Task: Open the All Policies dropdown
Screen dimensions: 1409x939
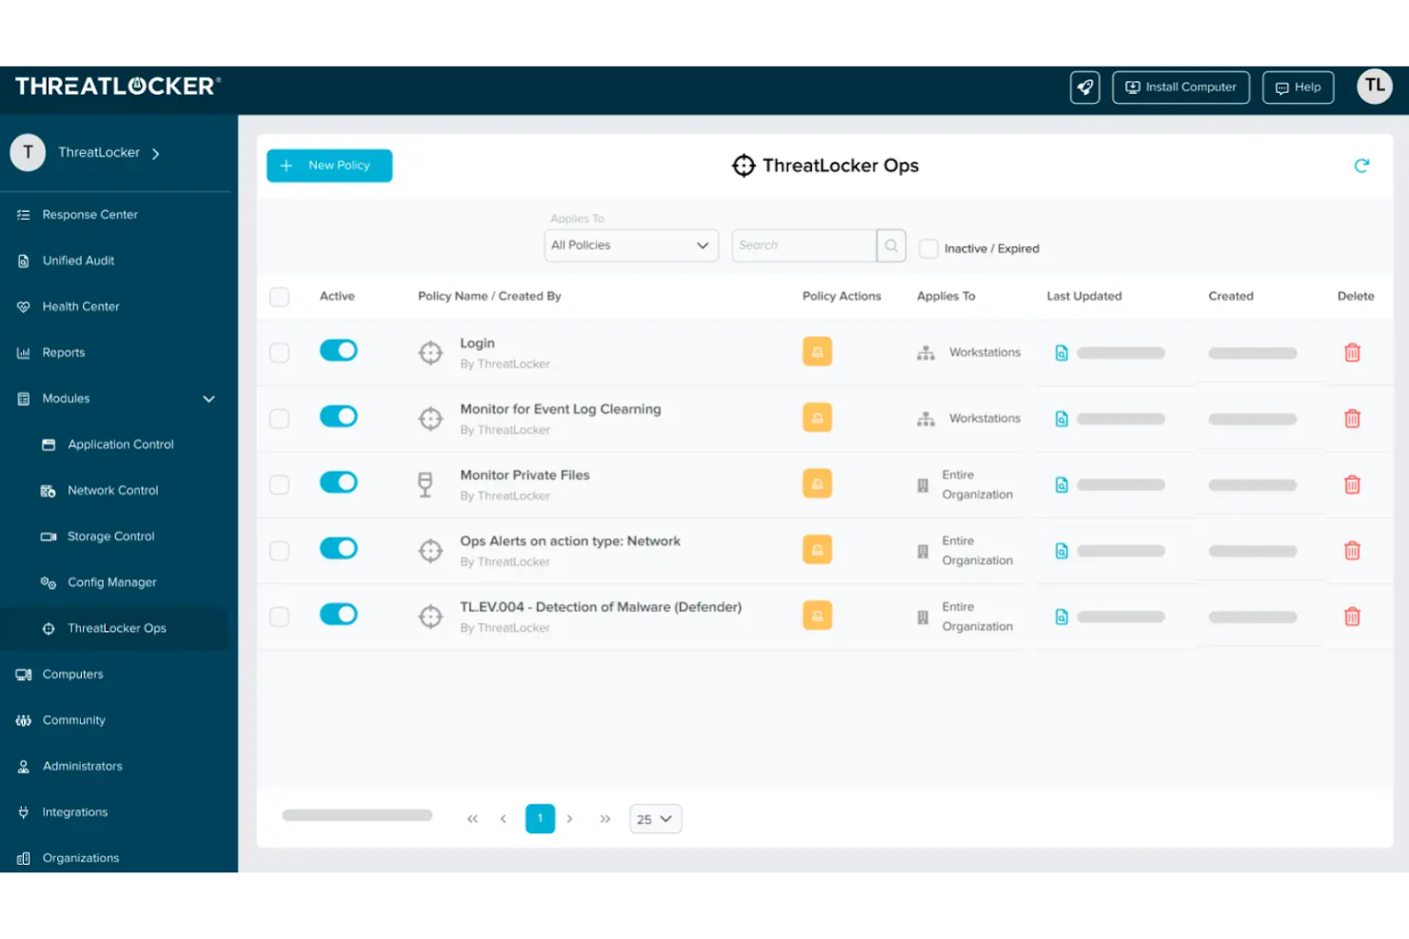Action: coord(630,245)
